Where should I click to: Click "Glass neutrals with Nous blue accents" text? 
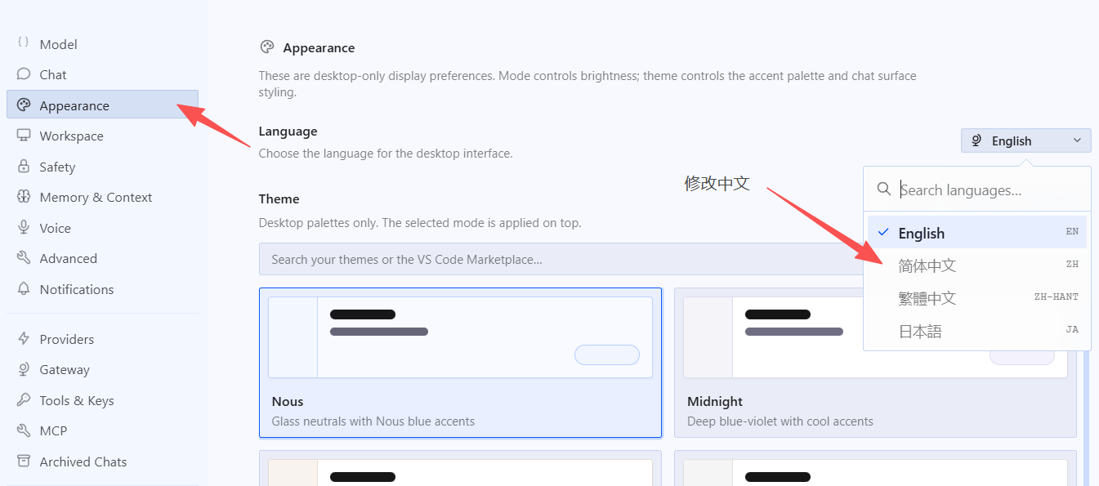373,421
